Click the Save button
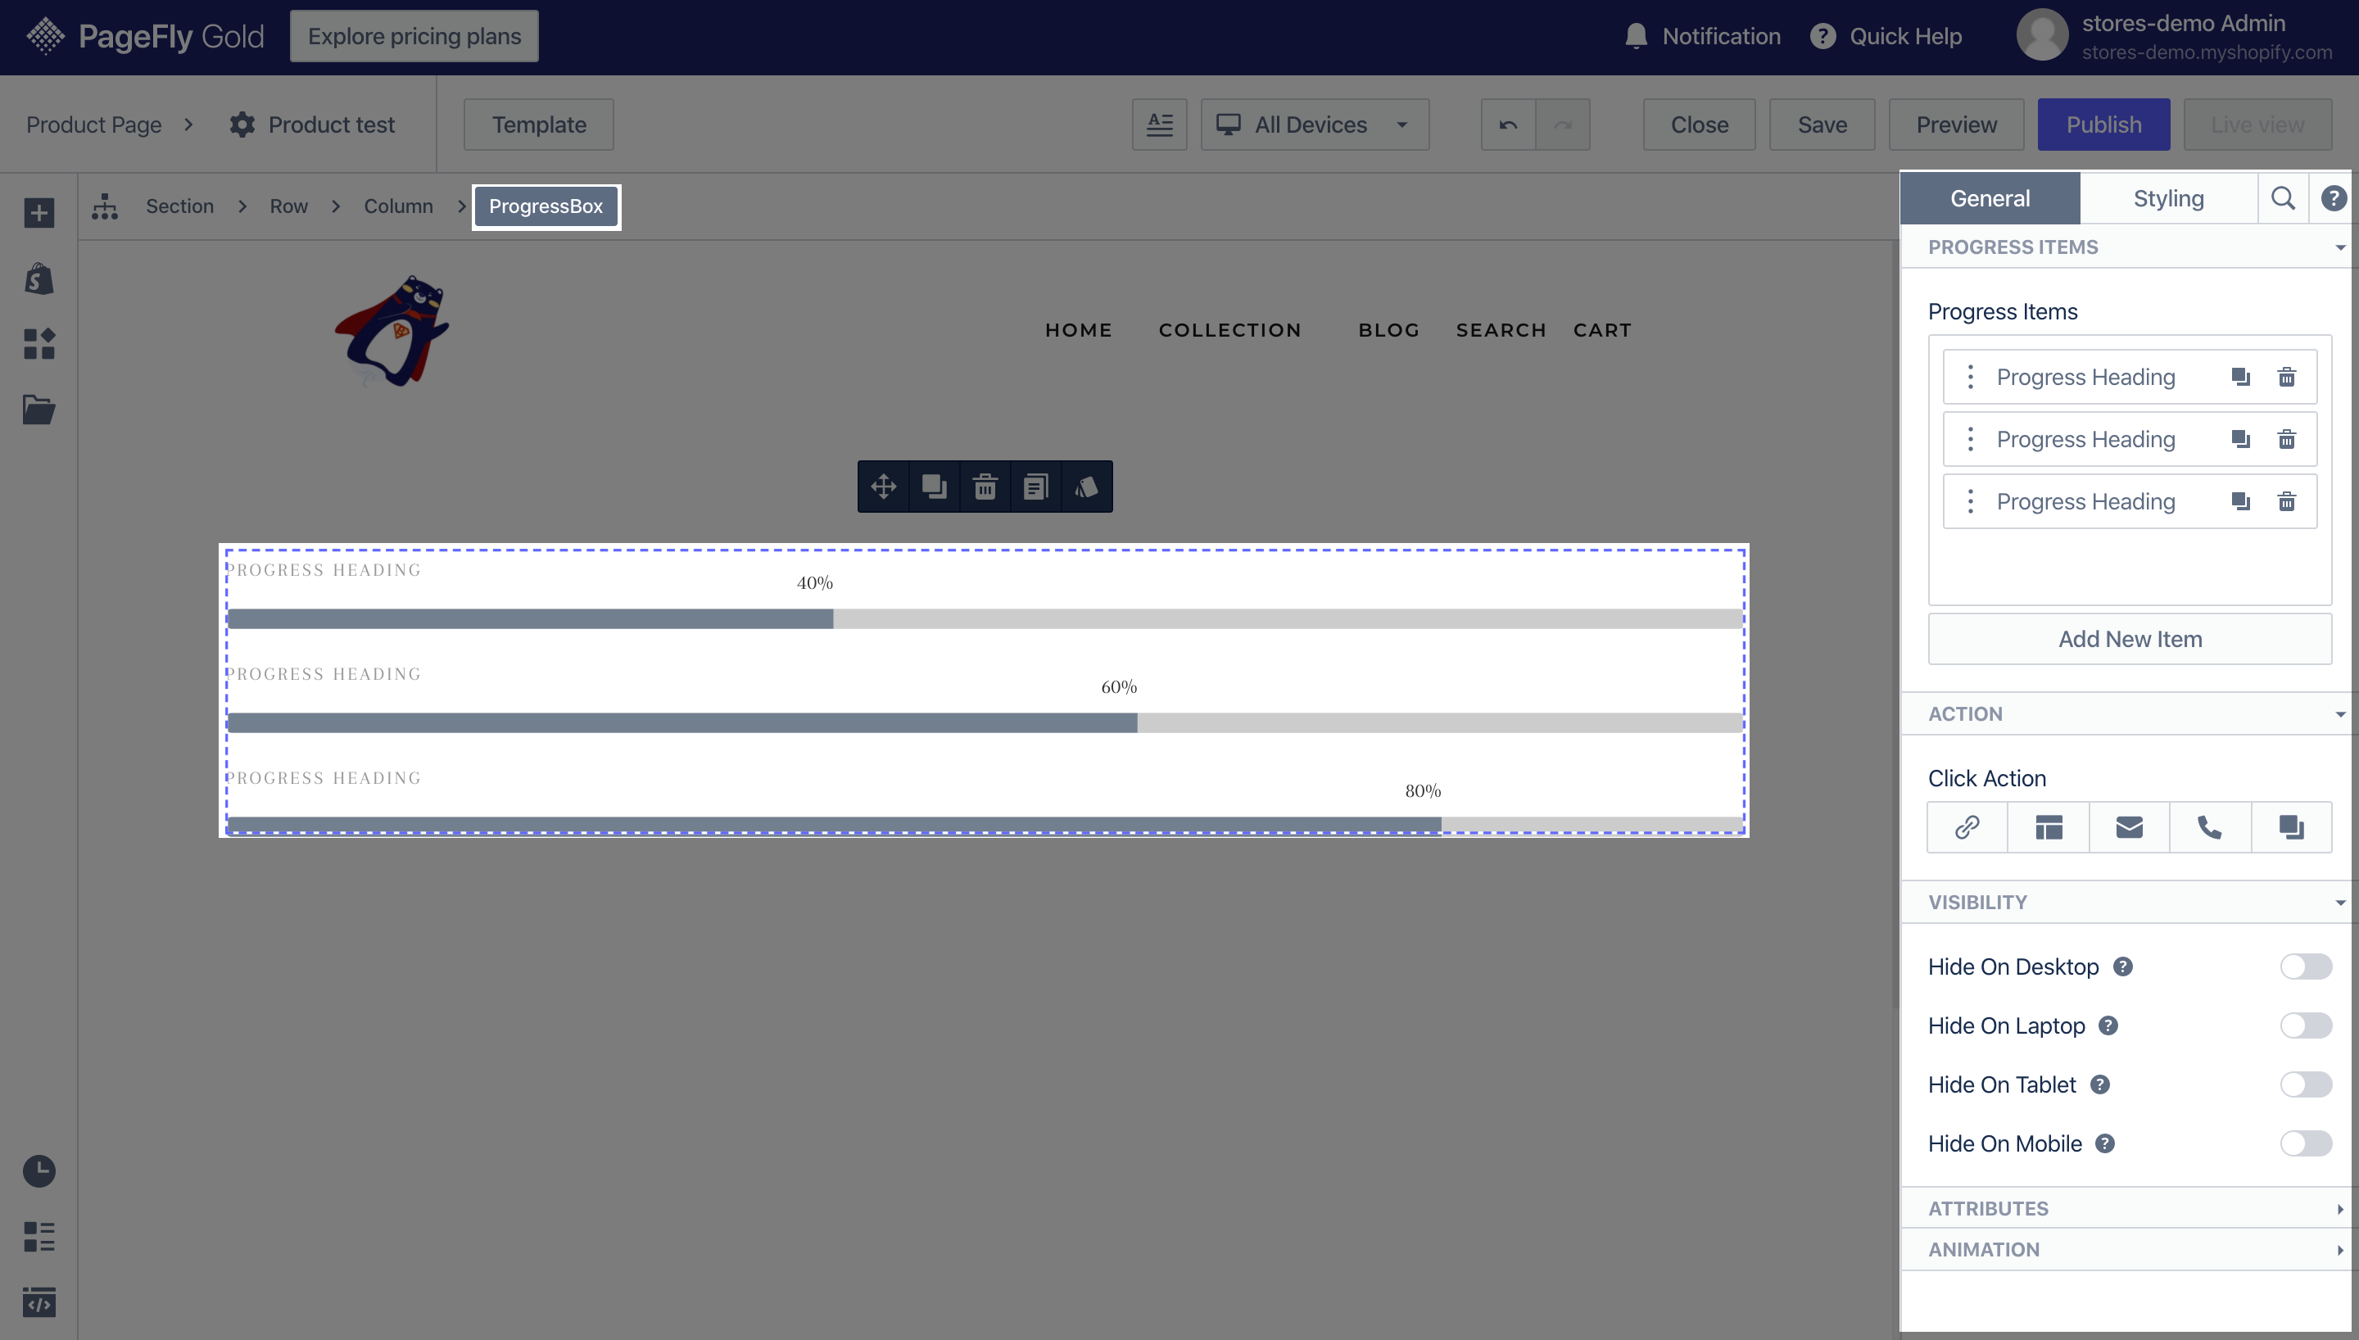This screenshot has height=1340, width=2359. (x=1822, y=124)
